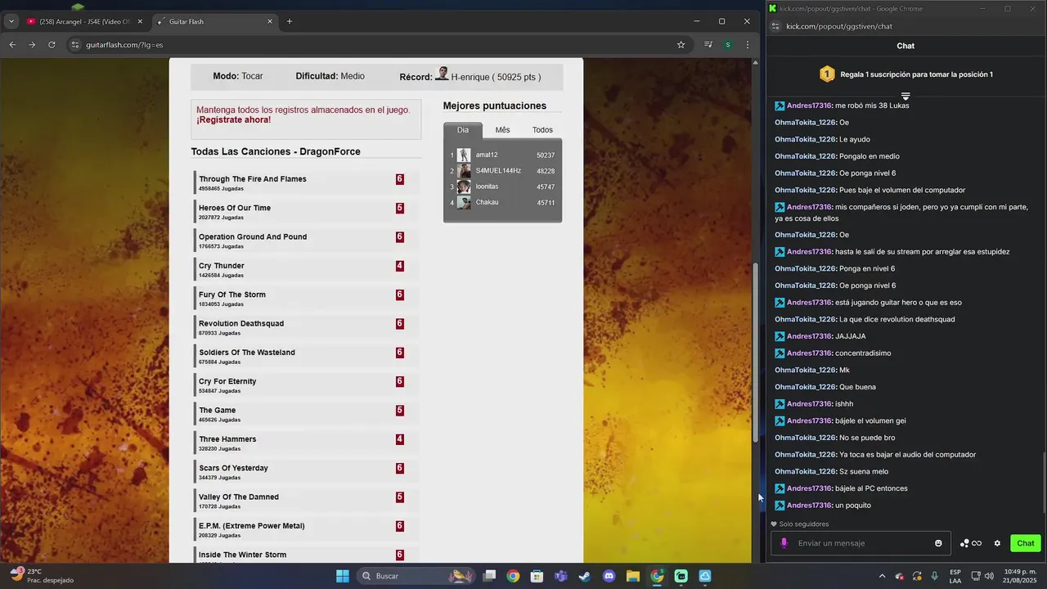Open the Chrome three-dot menu

click(x=747, y=45)
